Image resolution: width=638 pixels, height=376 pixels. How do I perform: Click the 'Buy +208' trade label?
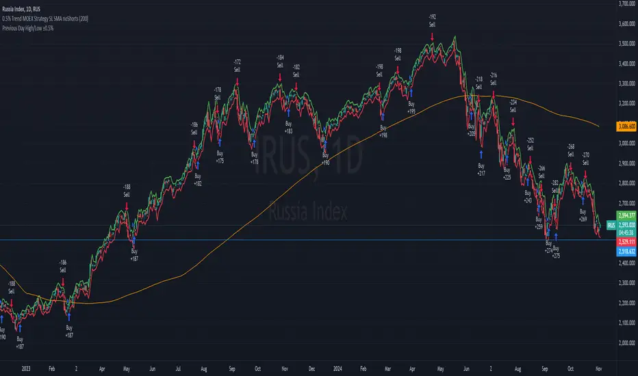(x=471, y=130)
